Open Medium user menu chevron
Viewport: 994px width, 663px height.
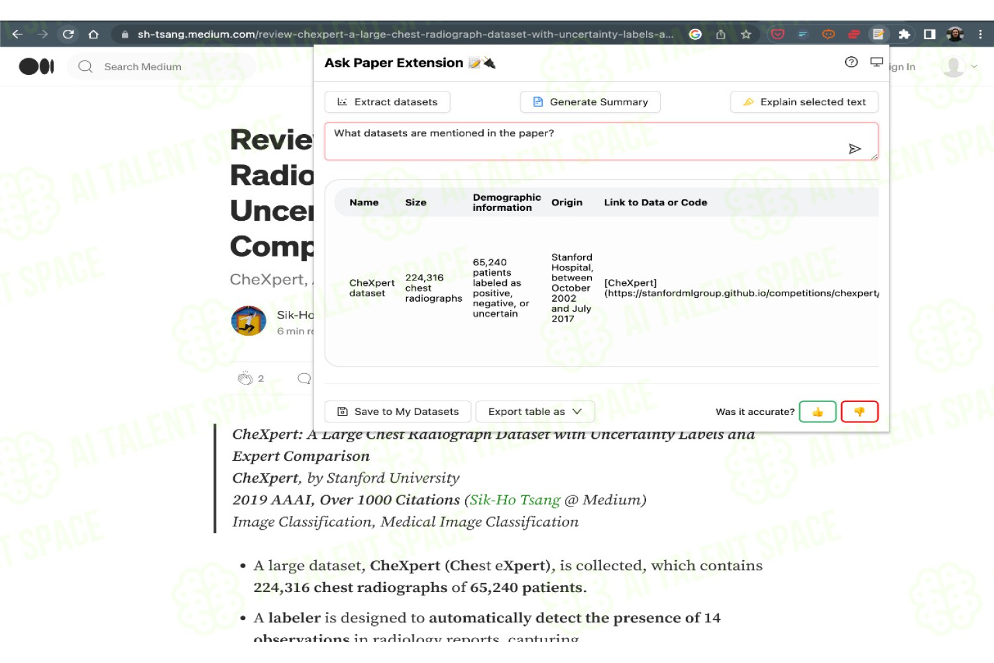tap(974, 66)
